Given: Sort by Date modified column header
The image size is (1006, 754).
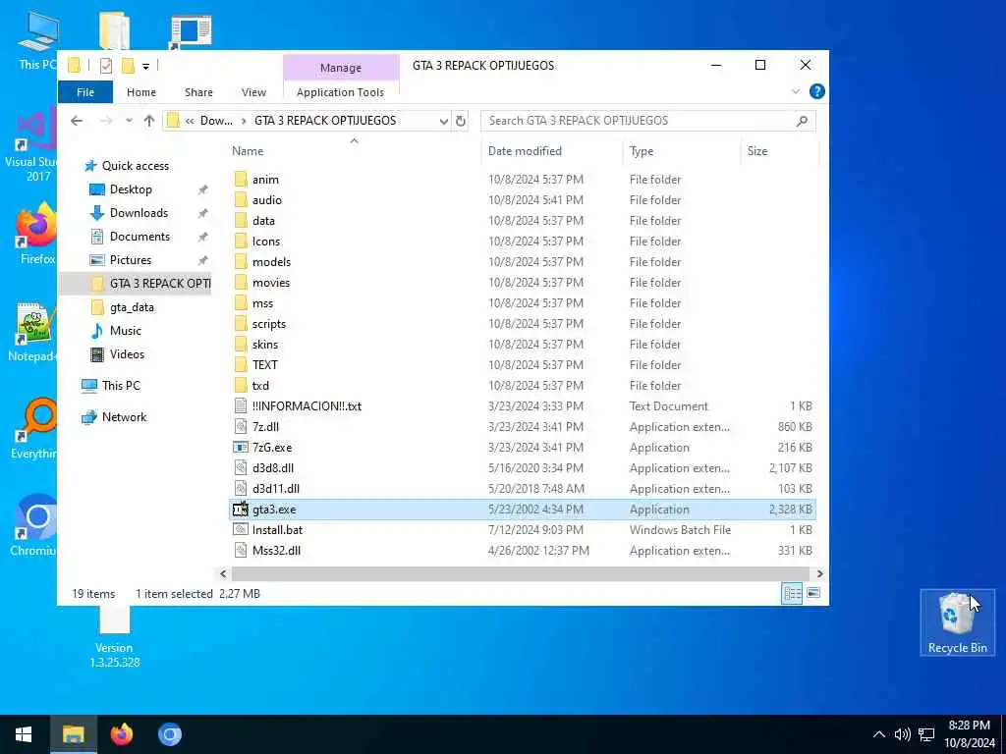Looking at the screenshot, I should pos(525,150).
